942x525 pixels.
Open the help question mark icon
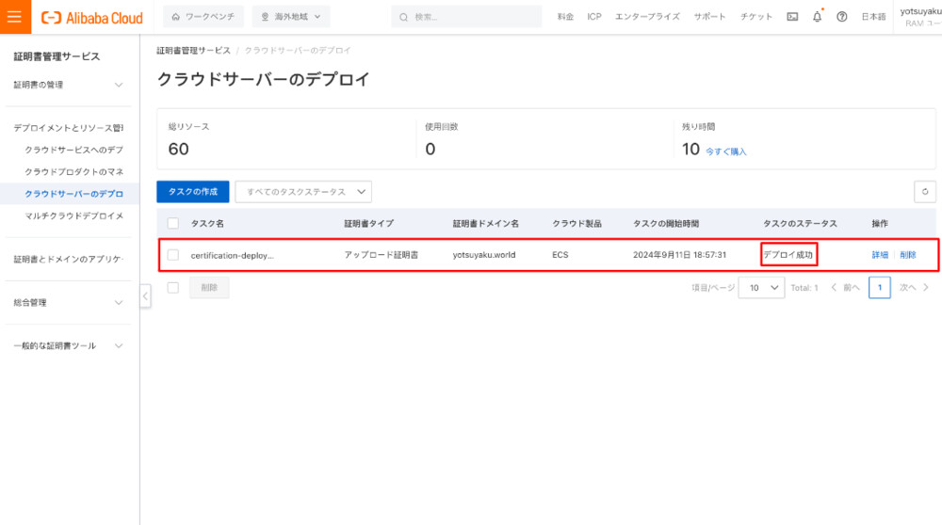(x=841, y=17)
